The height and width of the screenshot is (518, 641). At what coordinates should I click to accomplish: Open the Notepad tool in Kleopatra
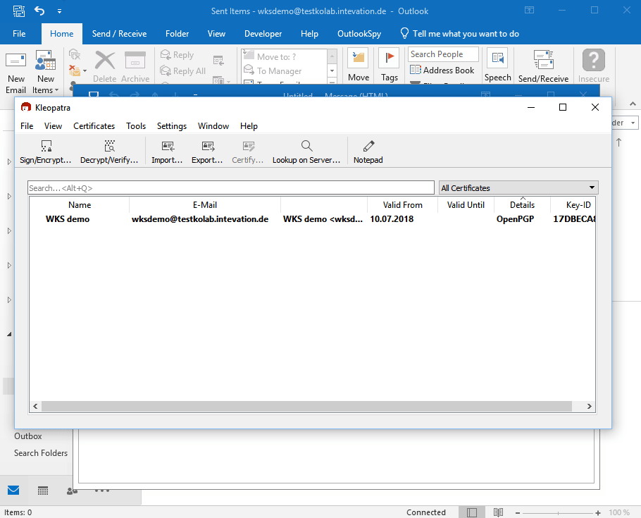(368, 152)
